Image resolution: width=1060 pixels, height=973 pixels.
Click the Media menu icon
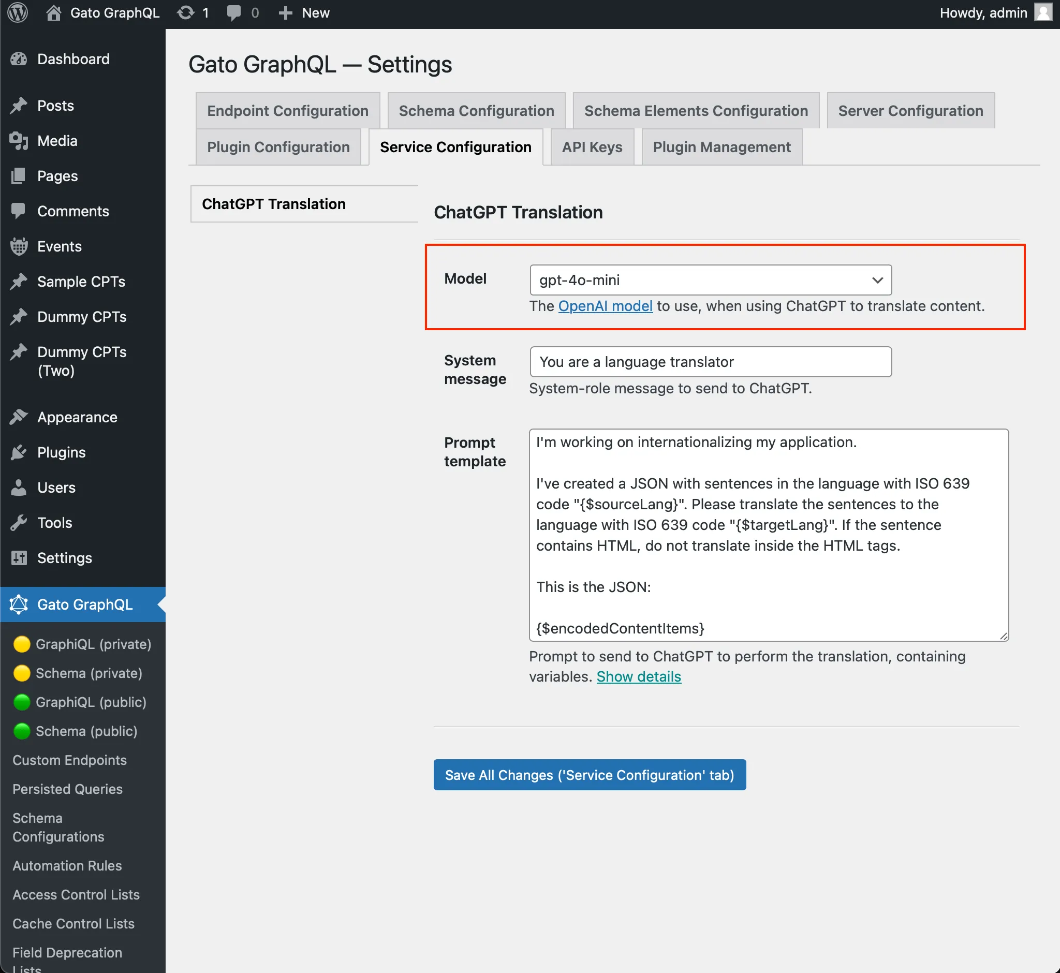[19, 140]
